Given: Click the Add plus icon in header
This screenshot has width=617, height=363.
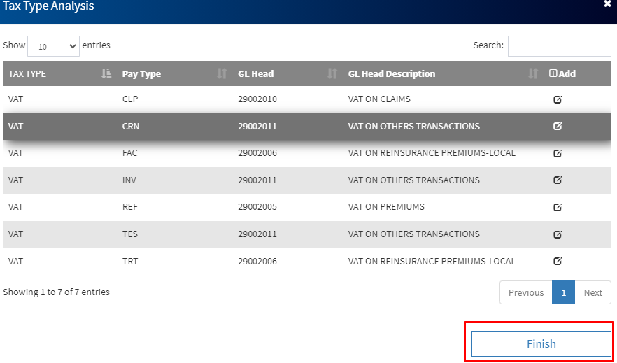Looking at the screenshot, I should point(553,73).
